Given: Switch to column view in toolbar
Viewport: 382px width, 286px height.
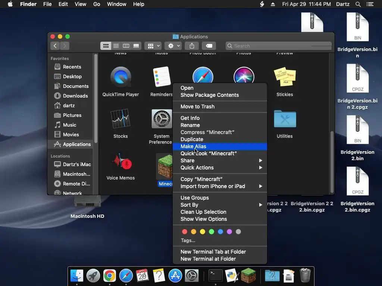Looking at the screenshot, I should [x=126, y=46].
